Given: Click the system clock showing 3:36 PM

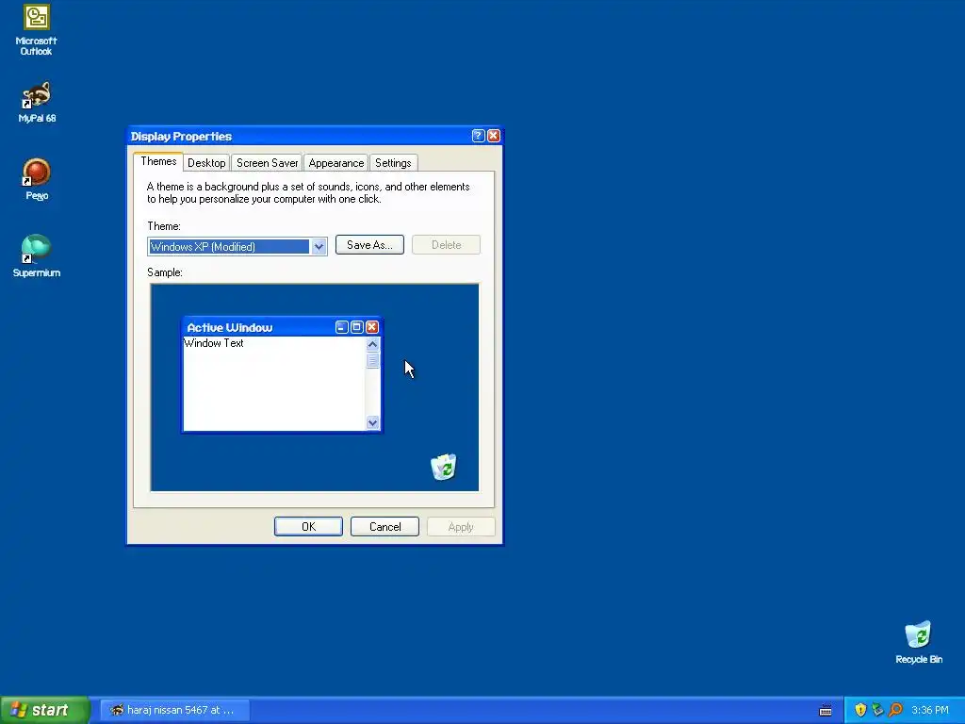Looking at the screenshot, I should click(930, 710).
